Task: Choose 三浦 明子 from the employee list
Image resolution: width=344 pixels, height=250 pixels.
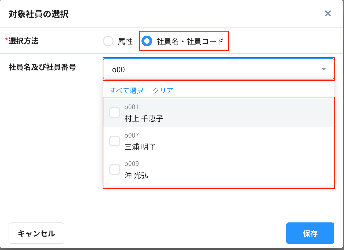Action: pyautogui.click(x=140, y=147)
